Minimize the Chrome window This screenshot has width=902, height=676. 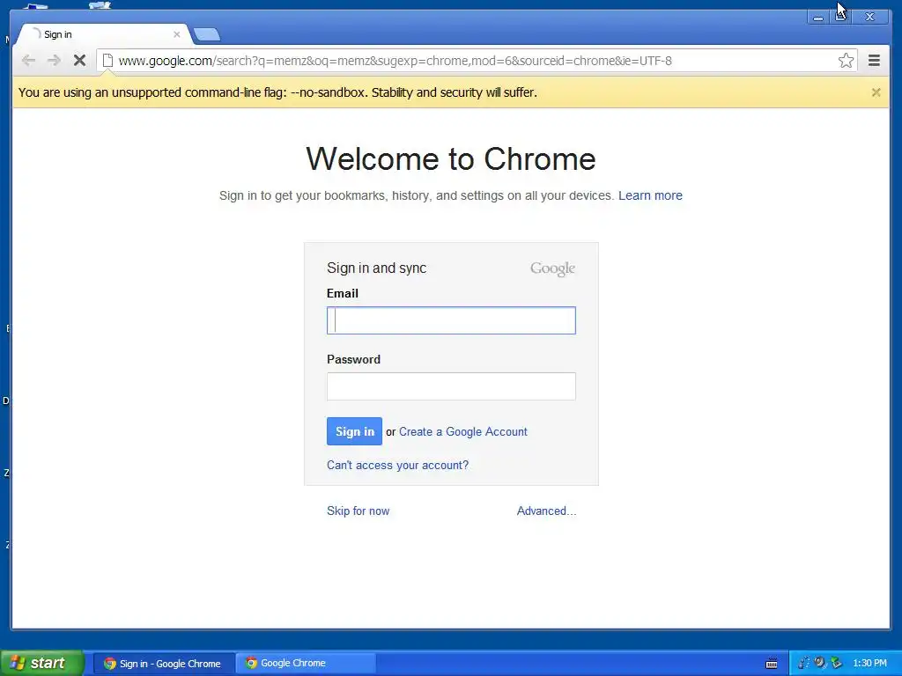point(817,17)
